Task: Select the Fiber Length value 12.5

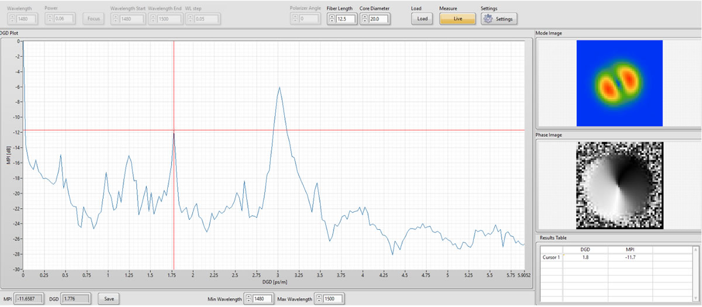Action: (346, 19)
